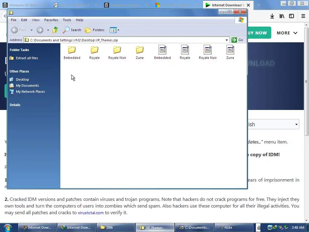The image size is (309, 232).
Task: Go to Desktop in Other Places
Action: pos(19,79)
